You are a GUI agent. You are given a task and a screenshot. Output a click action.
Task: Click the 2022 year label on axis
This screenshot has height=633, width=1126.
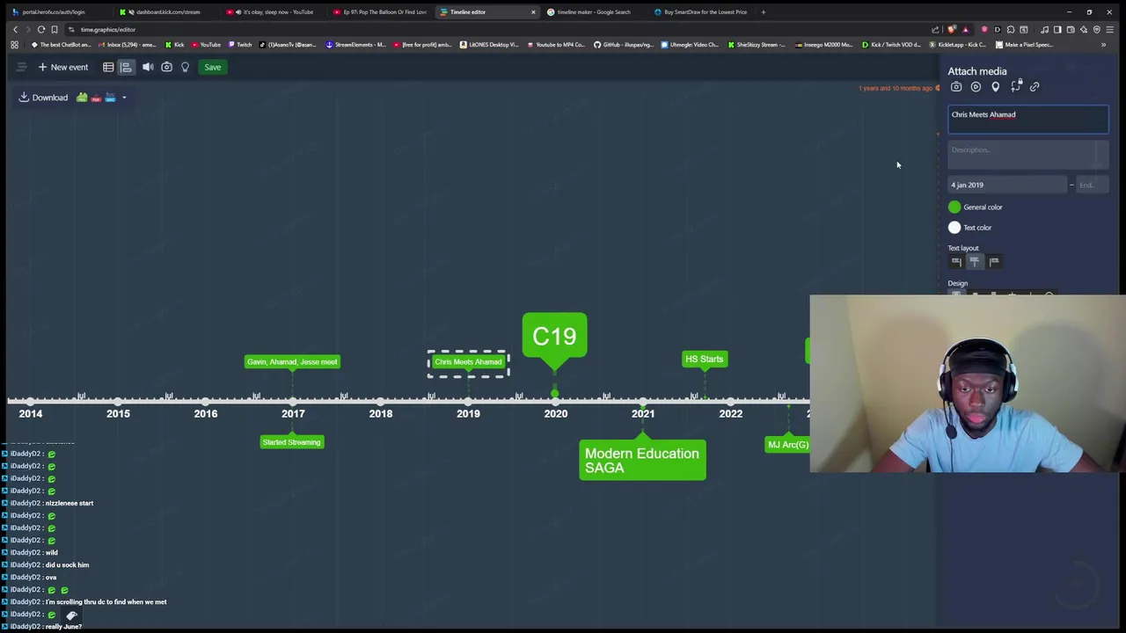730,413
